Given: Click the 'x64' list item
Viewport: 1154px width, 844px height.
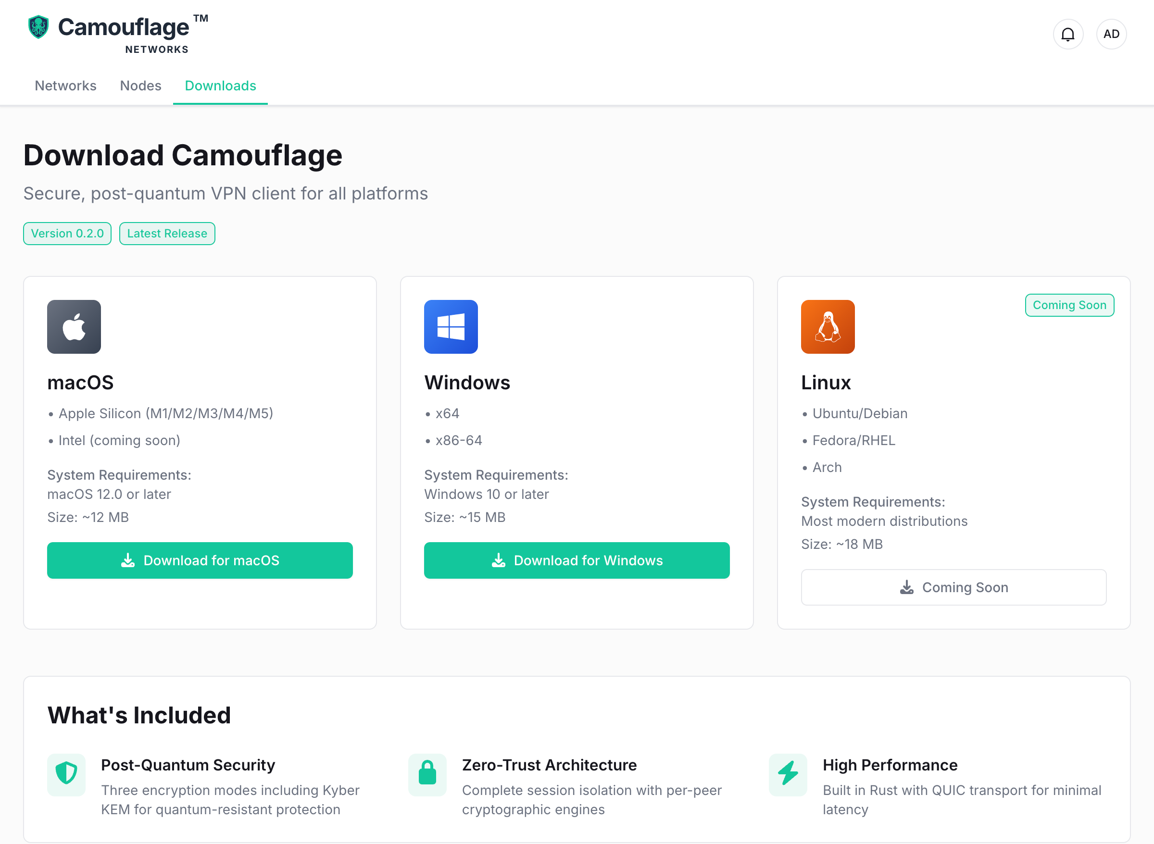Looking at the screenshot, I should [448, 413].
